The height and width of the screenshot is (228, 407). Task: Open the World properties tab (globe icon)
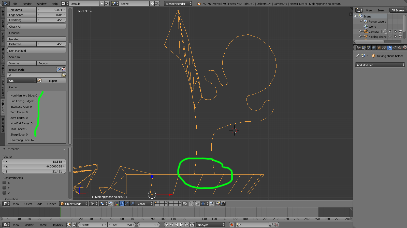(x=374, y=48)
